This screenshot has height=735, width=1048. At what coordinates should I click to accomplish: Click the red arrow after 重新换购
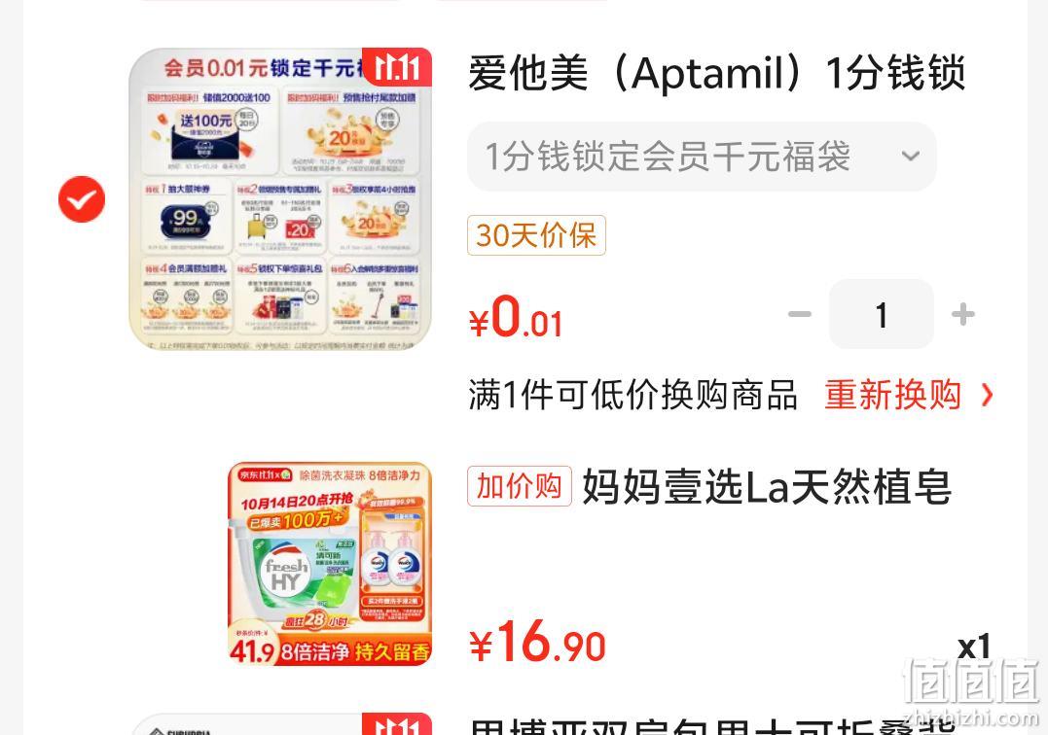coord(987,395)
